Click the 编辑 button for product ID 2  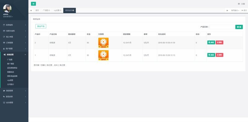coord(211,42)
